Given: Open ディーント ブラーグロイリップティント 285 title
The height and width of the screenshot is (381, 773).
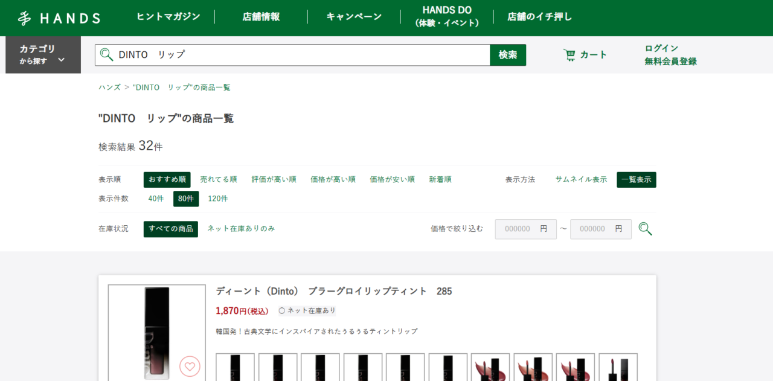Looking at the screenshot, I should click(x=334, y=291).
